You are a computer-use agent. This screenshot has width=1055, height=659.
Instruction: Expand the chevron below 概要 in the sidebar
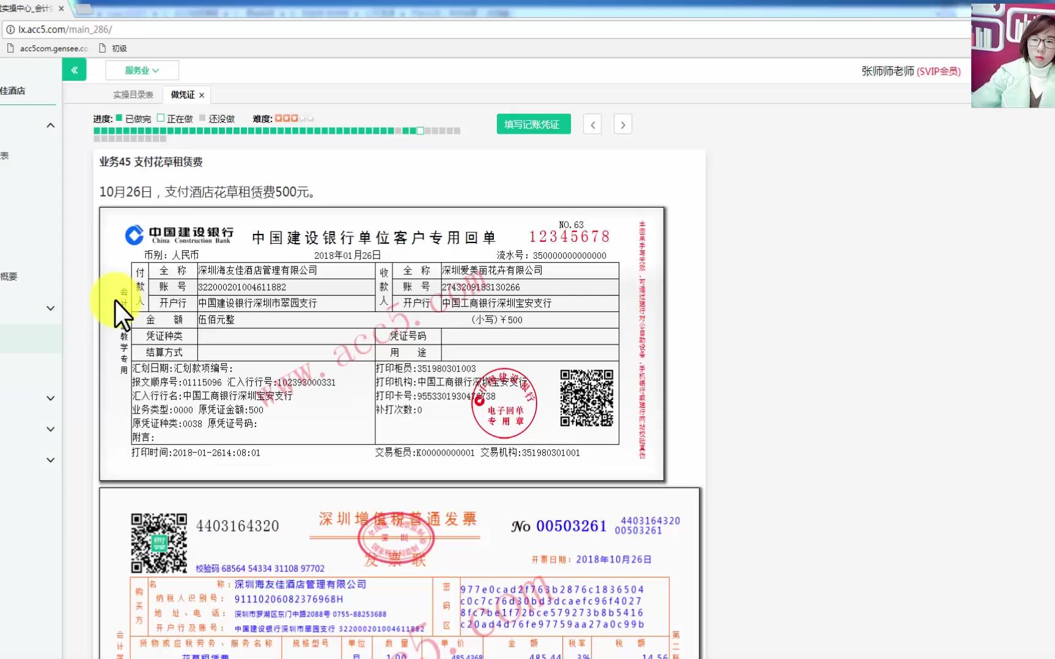(x=51, y=308)
